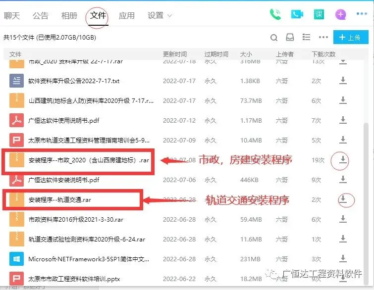This screenshot has width=374, height=290.
Task: Click the 19次 download count cell
Action: pyautogui.click(x=318, y=160)
